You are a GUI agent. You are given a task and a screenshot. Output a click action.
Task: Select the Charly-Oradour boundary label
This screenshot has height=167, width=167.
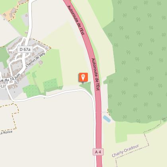(x=125, y=151)
